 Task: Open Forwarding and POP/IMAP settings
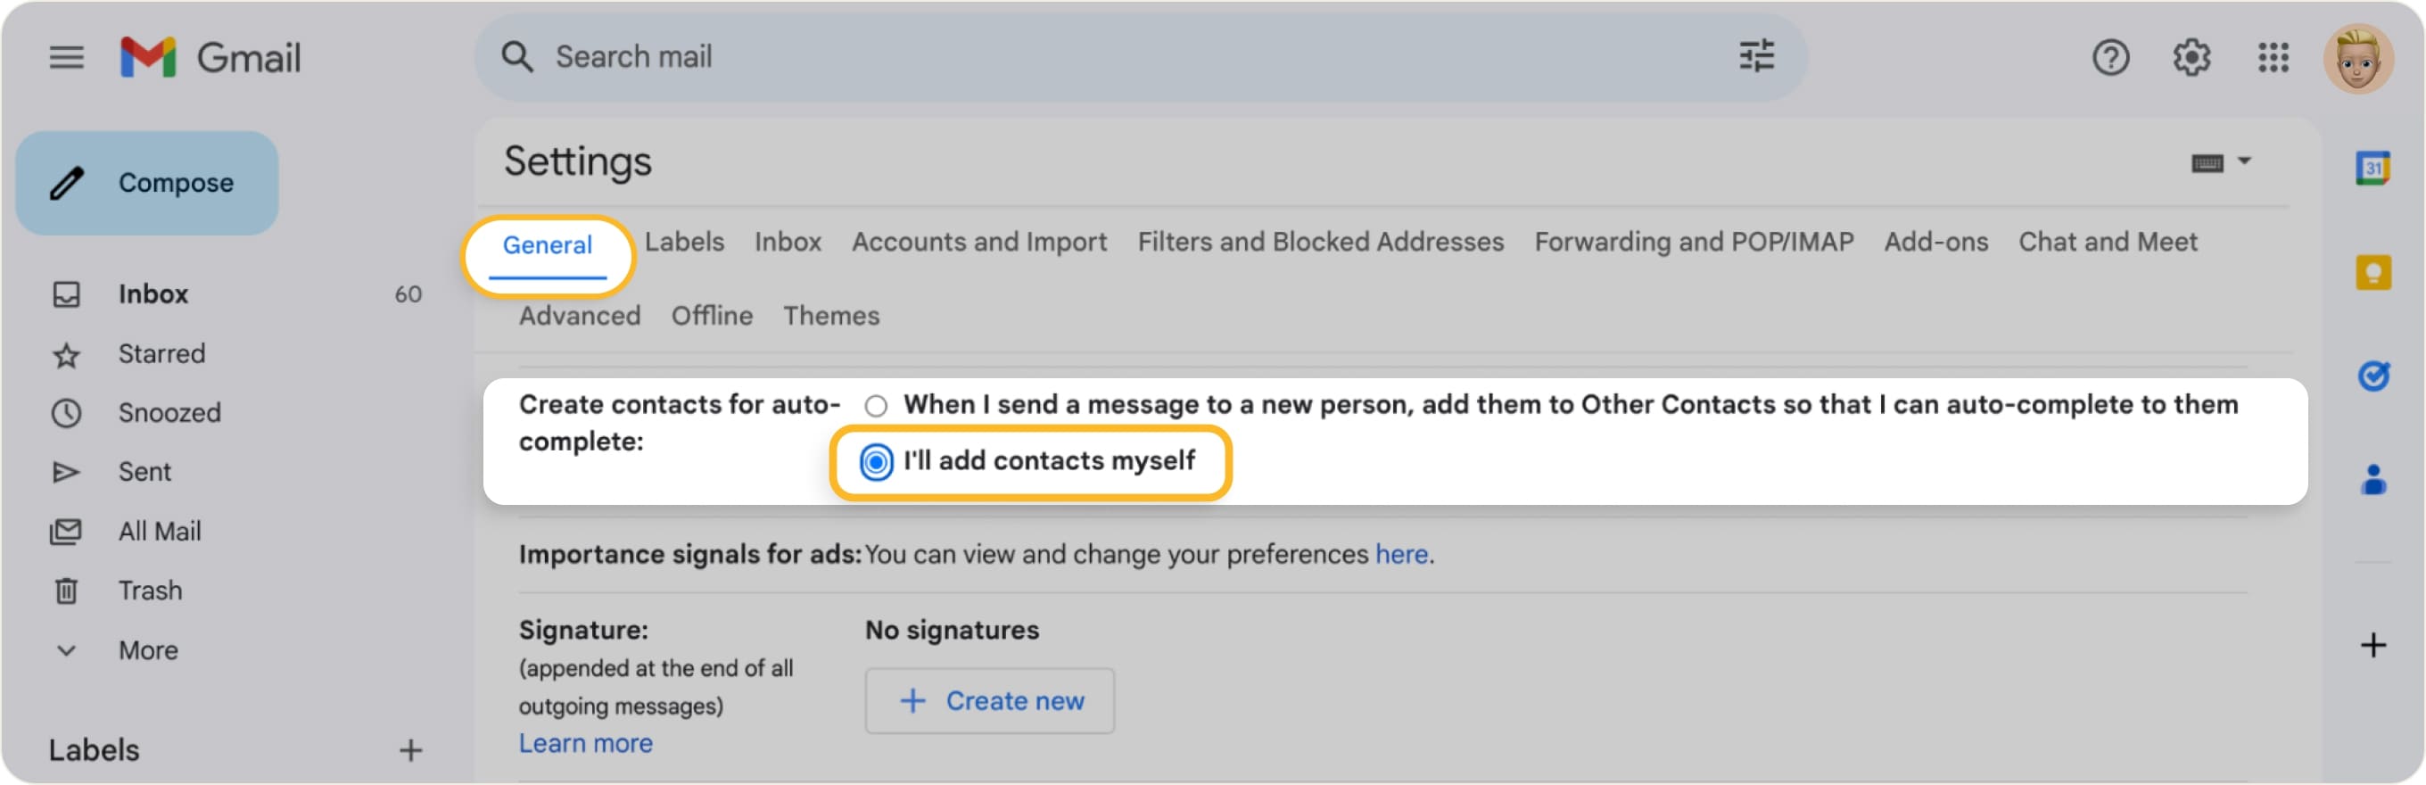[1694, 243]
